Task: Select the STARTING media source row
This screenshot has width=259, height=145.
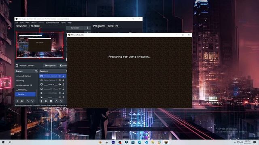Action: coord(53,93)
